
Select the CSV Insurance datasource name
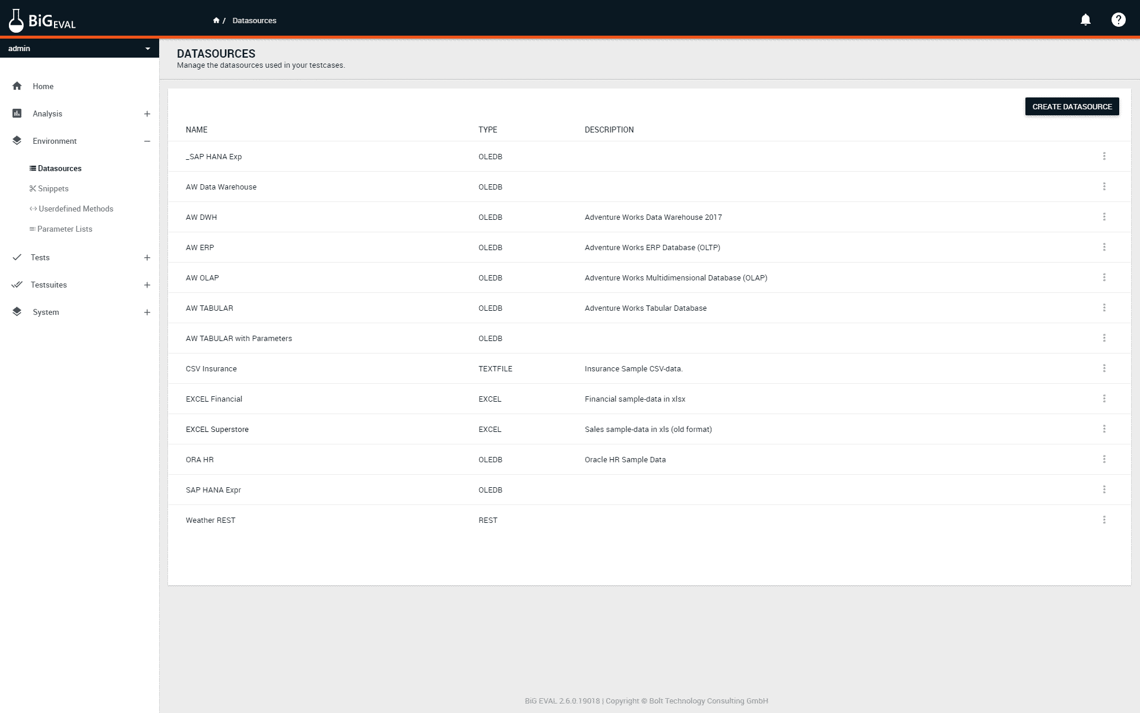211,368
